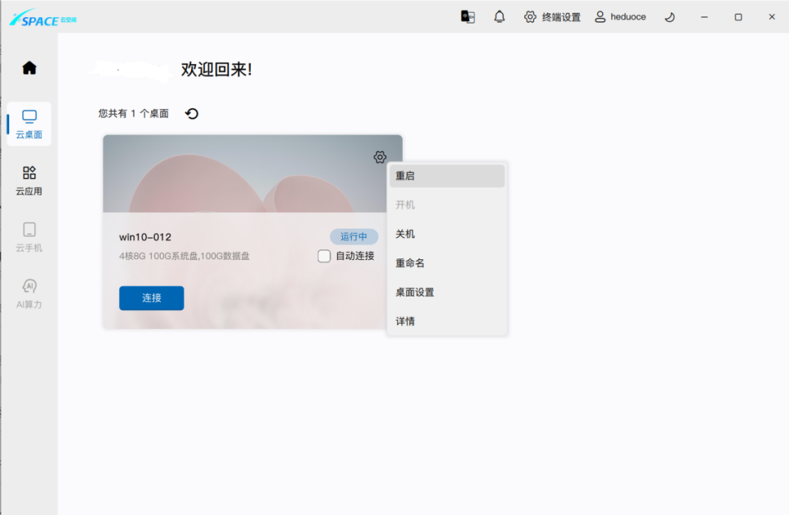This screenshot has width=789, height=515.
Task: Refresh the desktop list
Action: pyautogui.click(x=192, y=114)
